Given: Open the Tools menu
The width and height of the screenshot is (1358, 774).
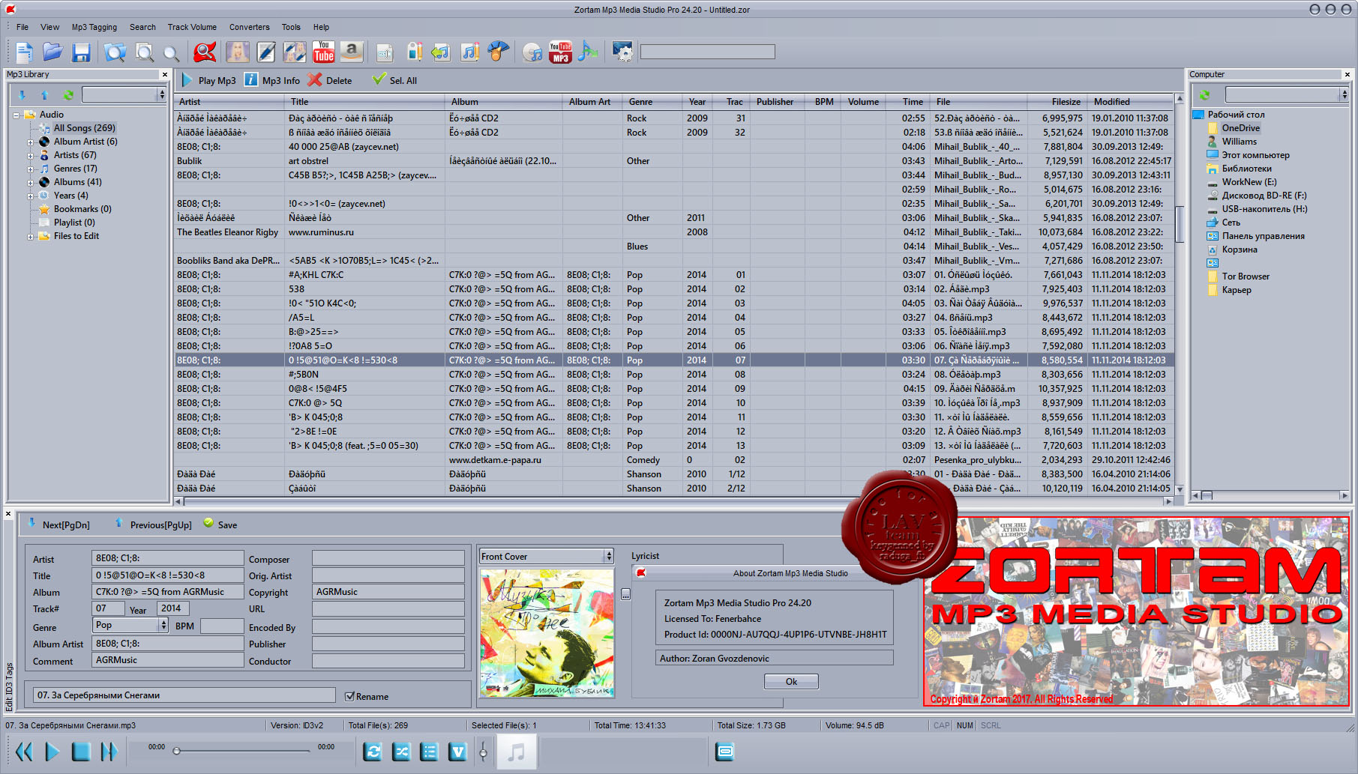Looking at the screenshot, I should [291, 27].
